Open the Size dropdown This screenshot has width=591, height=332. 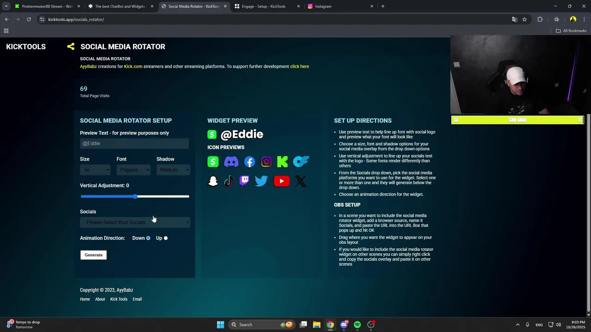tap(95, 170)
